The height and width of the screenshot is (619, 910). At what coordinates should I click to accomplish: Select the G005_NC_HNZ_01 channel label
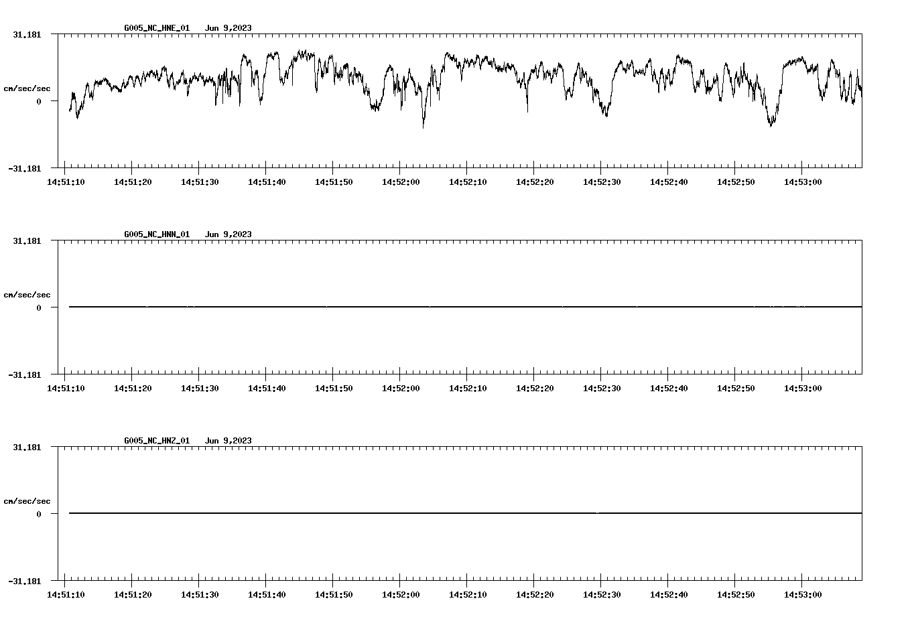(155, 441)
